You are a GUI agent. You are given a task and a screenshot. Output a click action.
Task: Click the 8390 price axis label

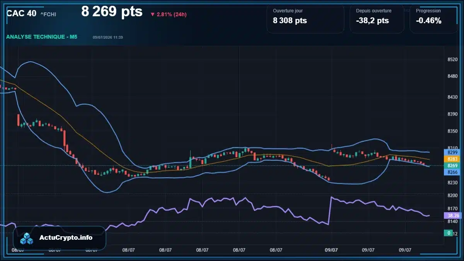[452, 114]
